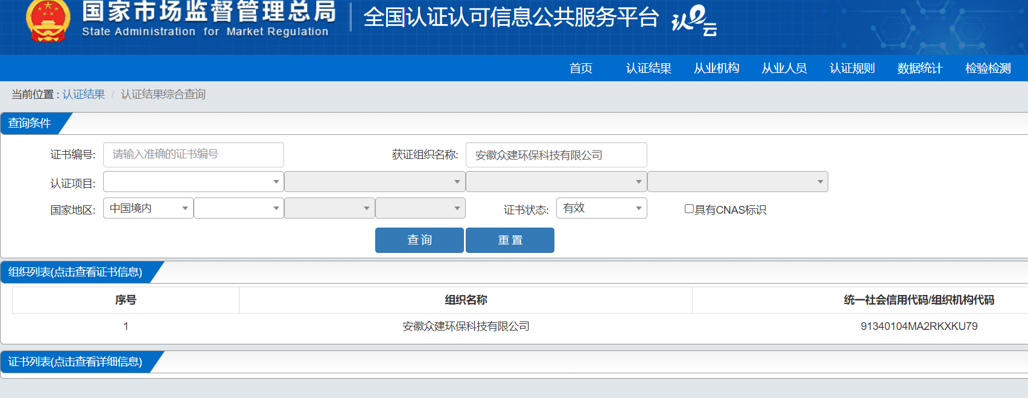Open the fourth 国家地区 dropdown
The height and width of the screenshot is (398, 1028).
pos(420,208)
